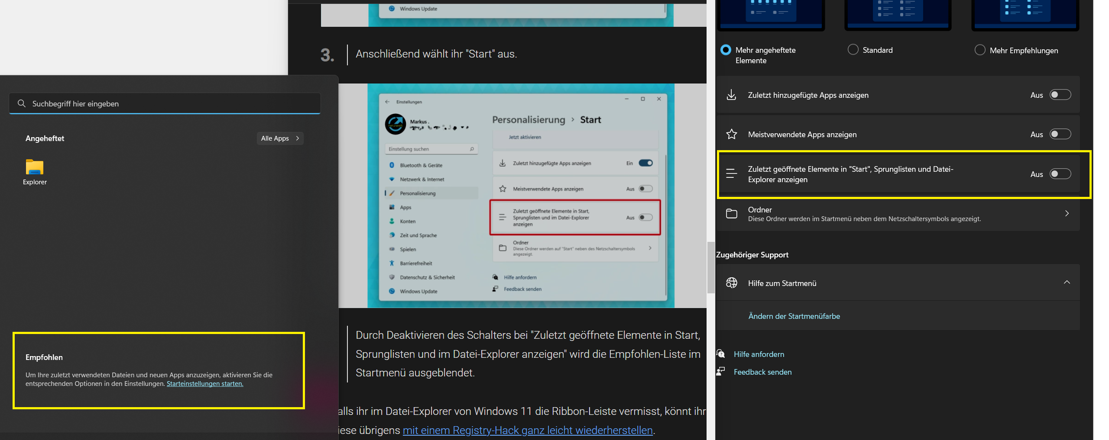Screen dimensions: 1109x440
Task: Click the Netzwerk & Internet icon in article screenshot
Action: coord(392,179)
